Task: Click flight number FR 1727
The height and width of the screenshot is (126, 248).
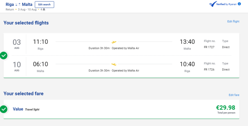Action: pos(209,47)
